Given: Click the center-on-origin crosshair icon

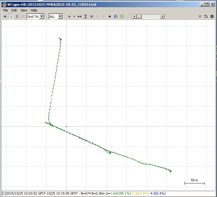Looking at the screenshot, I should (69, 17).
